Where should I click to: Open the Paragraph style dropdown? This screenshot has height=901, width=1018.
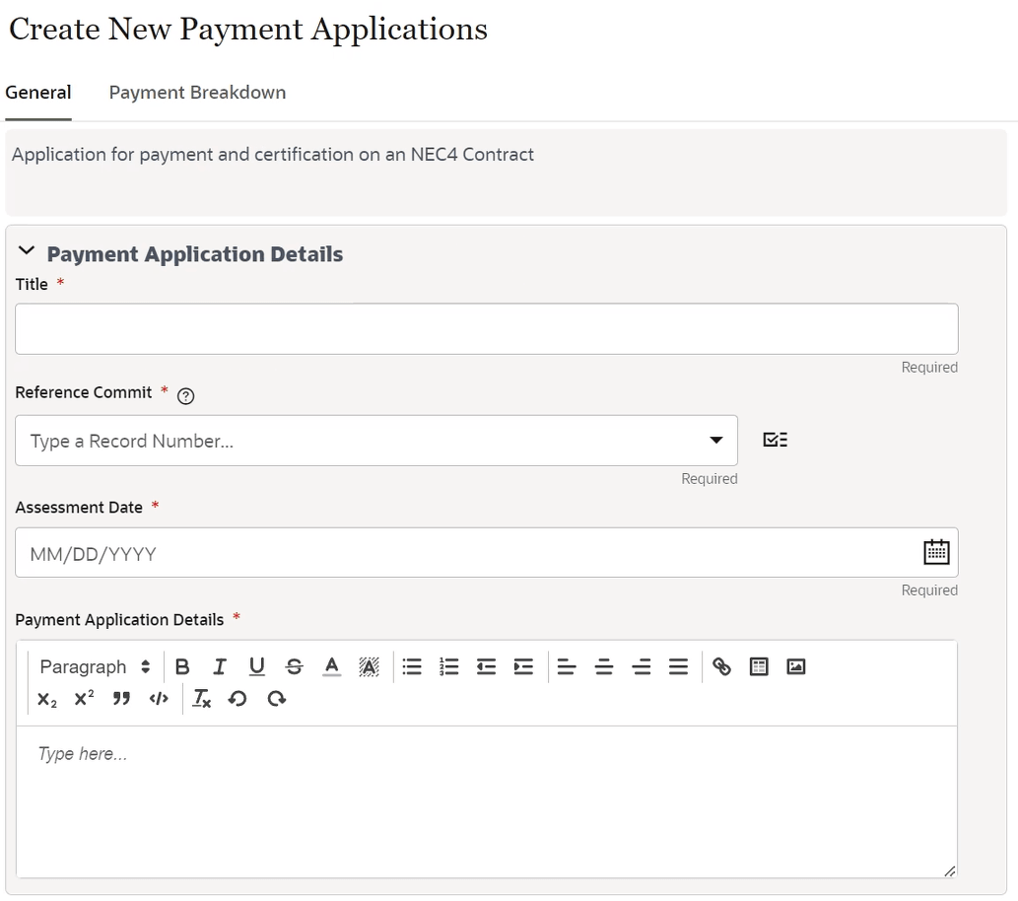94,666
